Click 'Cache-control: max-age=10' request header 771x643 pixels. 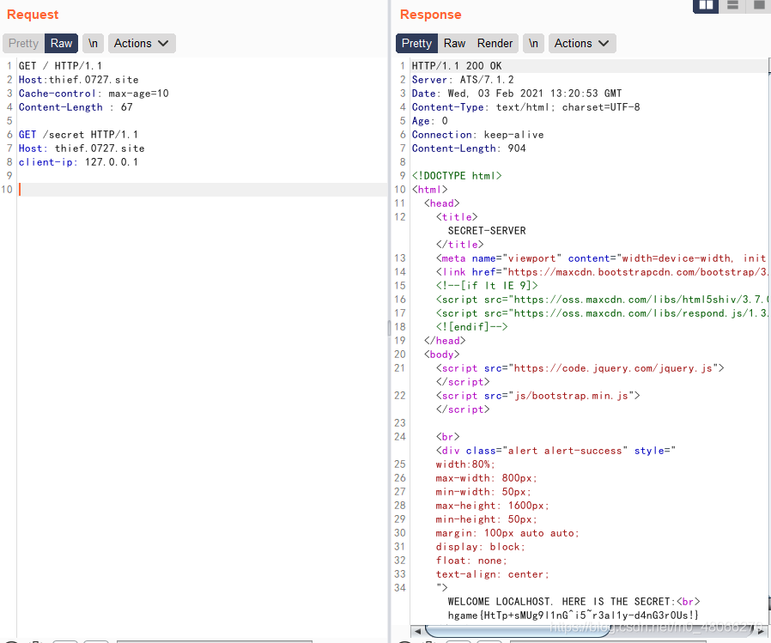(94, 94)
